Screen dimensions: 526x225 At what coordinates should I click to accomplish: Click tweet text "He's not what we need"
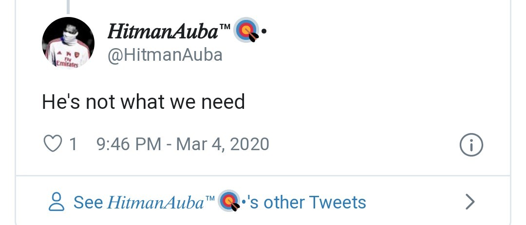pos(143,102)
